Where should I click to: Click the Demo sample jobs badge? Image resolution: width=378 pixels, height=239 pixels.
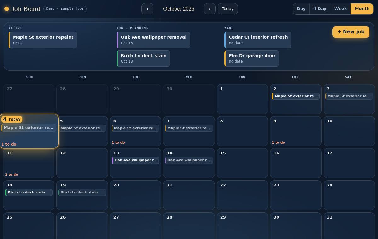pos(65,9)
